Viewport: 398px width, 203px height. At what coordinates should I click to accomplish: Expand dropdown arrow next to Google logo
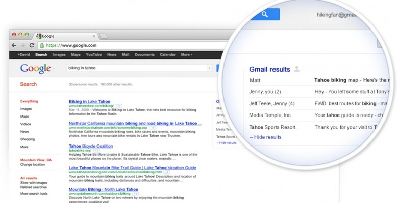point(54,69)
